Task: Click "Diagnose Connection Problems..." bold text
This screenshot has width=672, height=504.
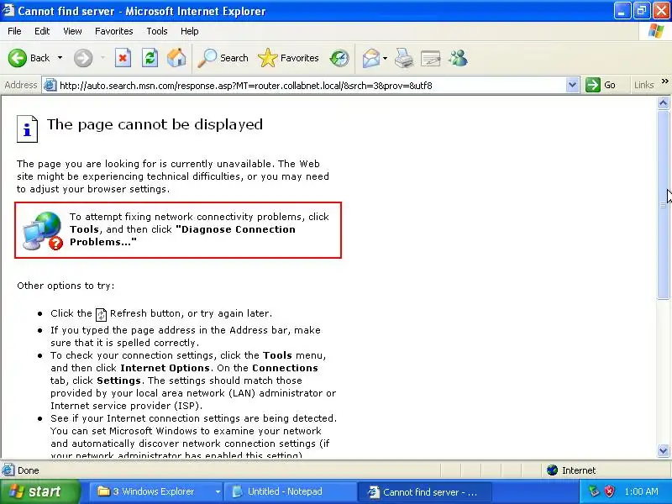Action: click(182, 235)
